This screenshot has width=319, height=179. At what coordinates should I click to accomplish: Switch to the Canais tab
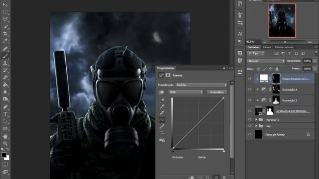pos(267,47)
